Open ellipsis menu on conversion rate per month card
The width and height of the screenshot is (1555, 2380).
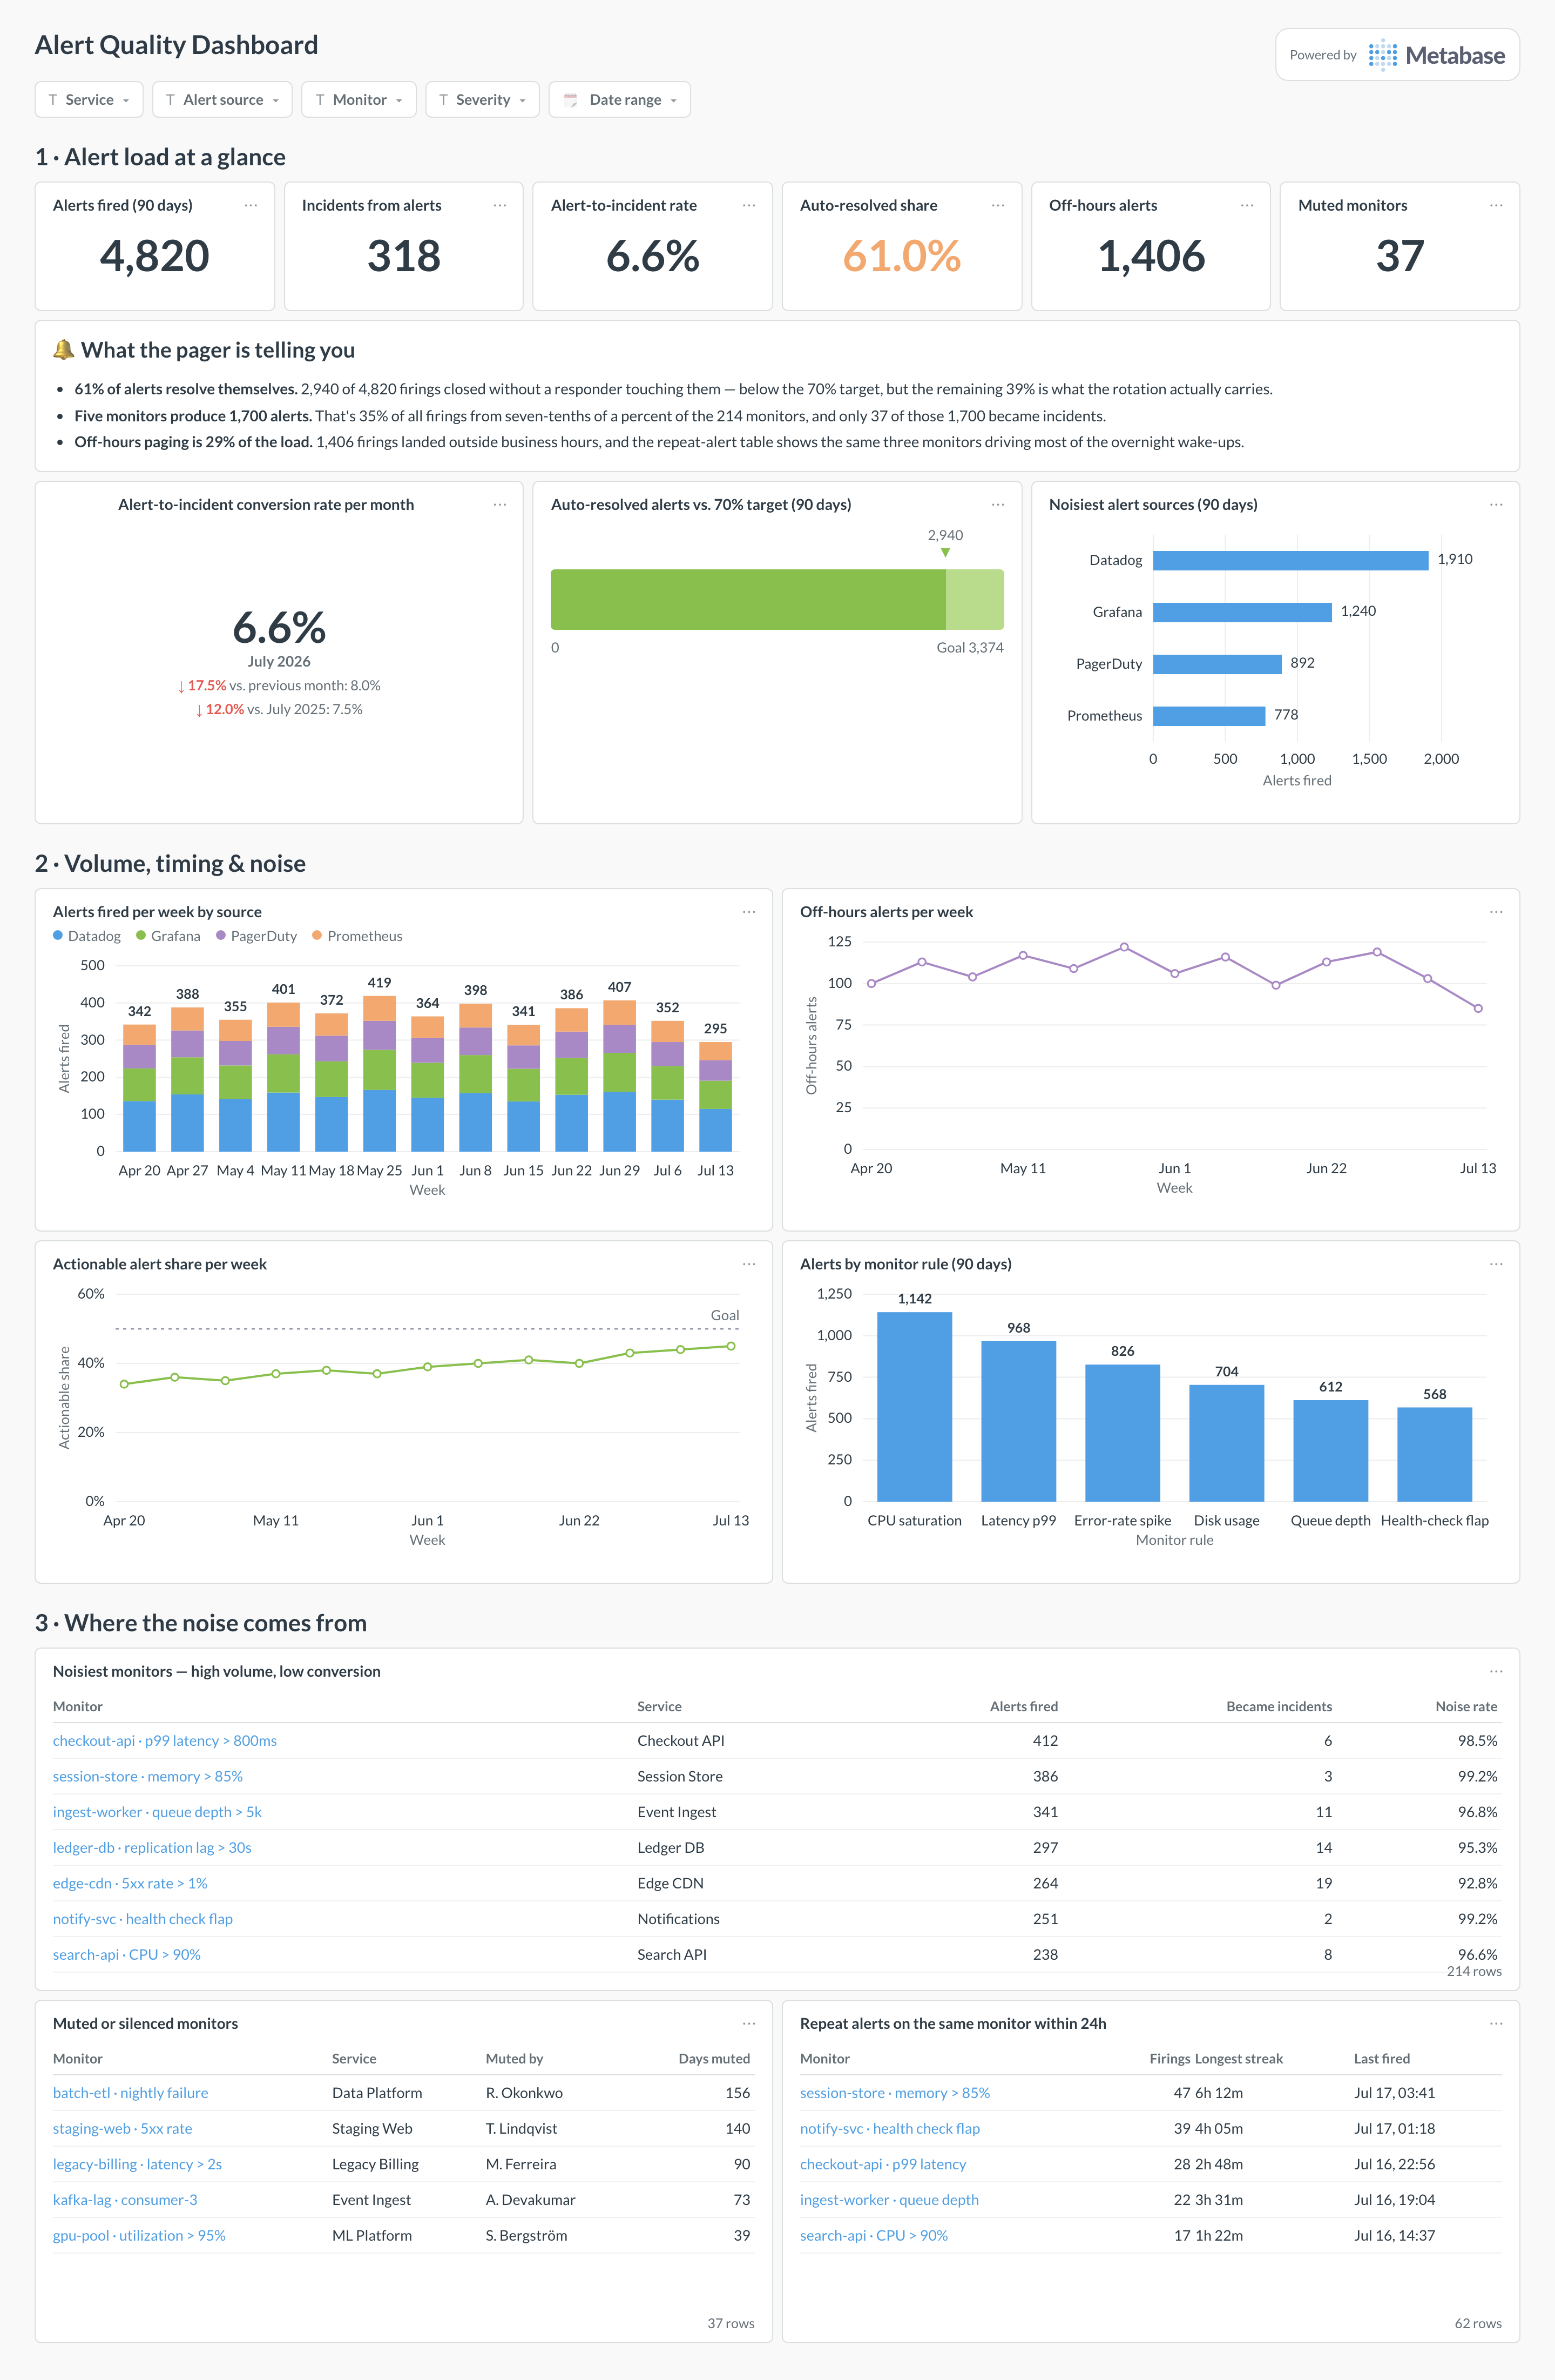[499, 505]
